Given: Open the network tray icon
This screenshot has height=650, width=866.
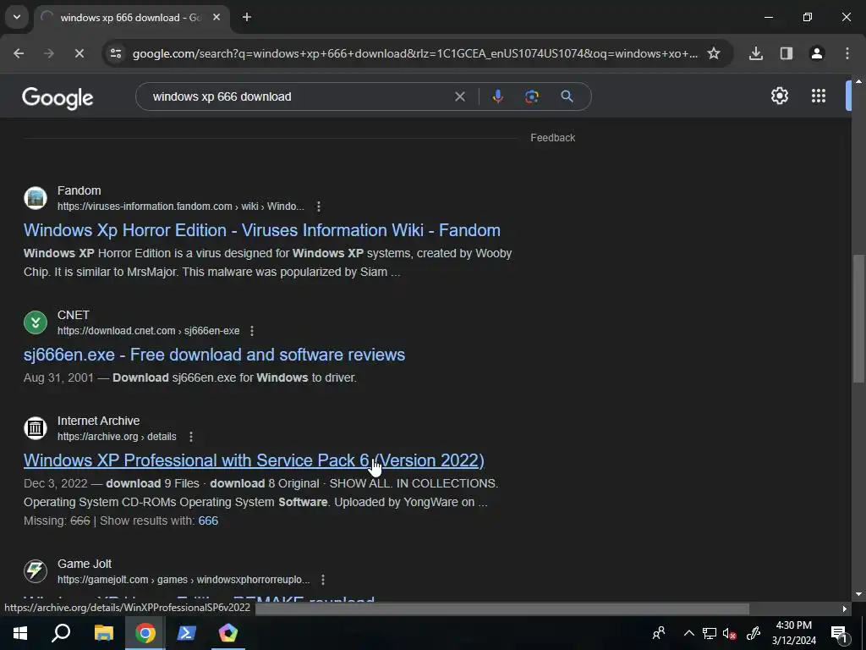Looking at the screenshot, I should point(710,633).
